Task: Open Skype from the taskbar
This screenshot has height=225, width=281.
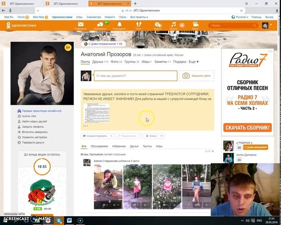Action: click(59, 220)
